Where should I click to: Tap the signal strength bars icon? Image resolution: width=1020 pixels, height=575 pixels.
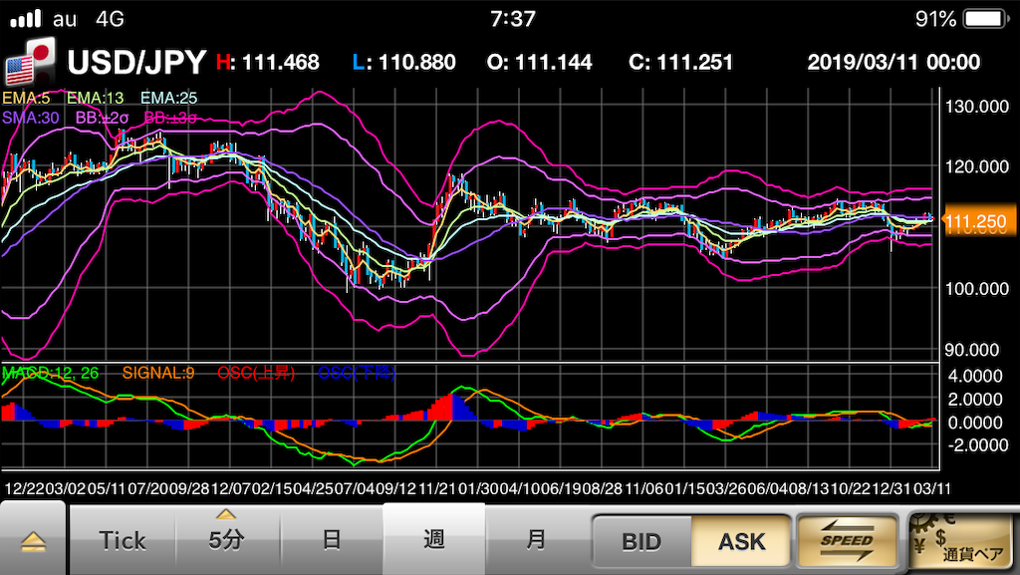[x=26, y=19]
